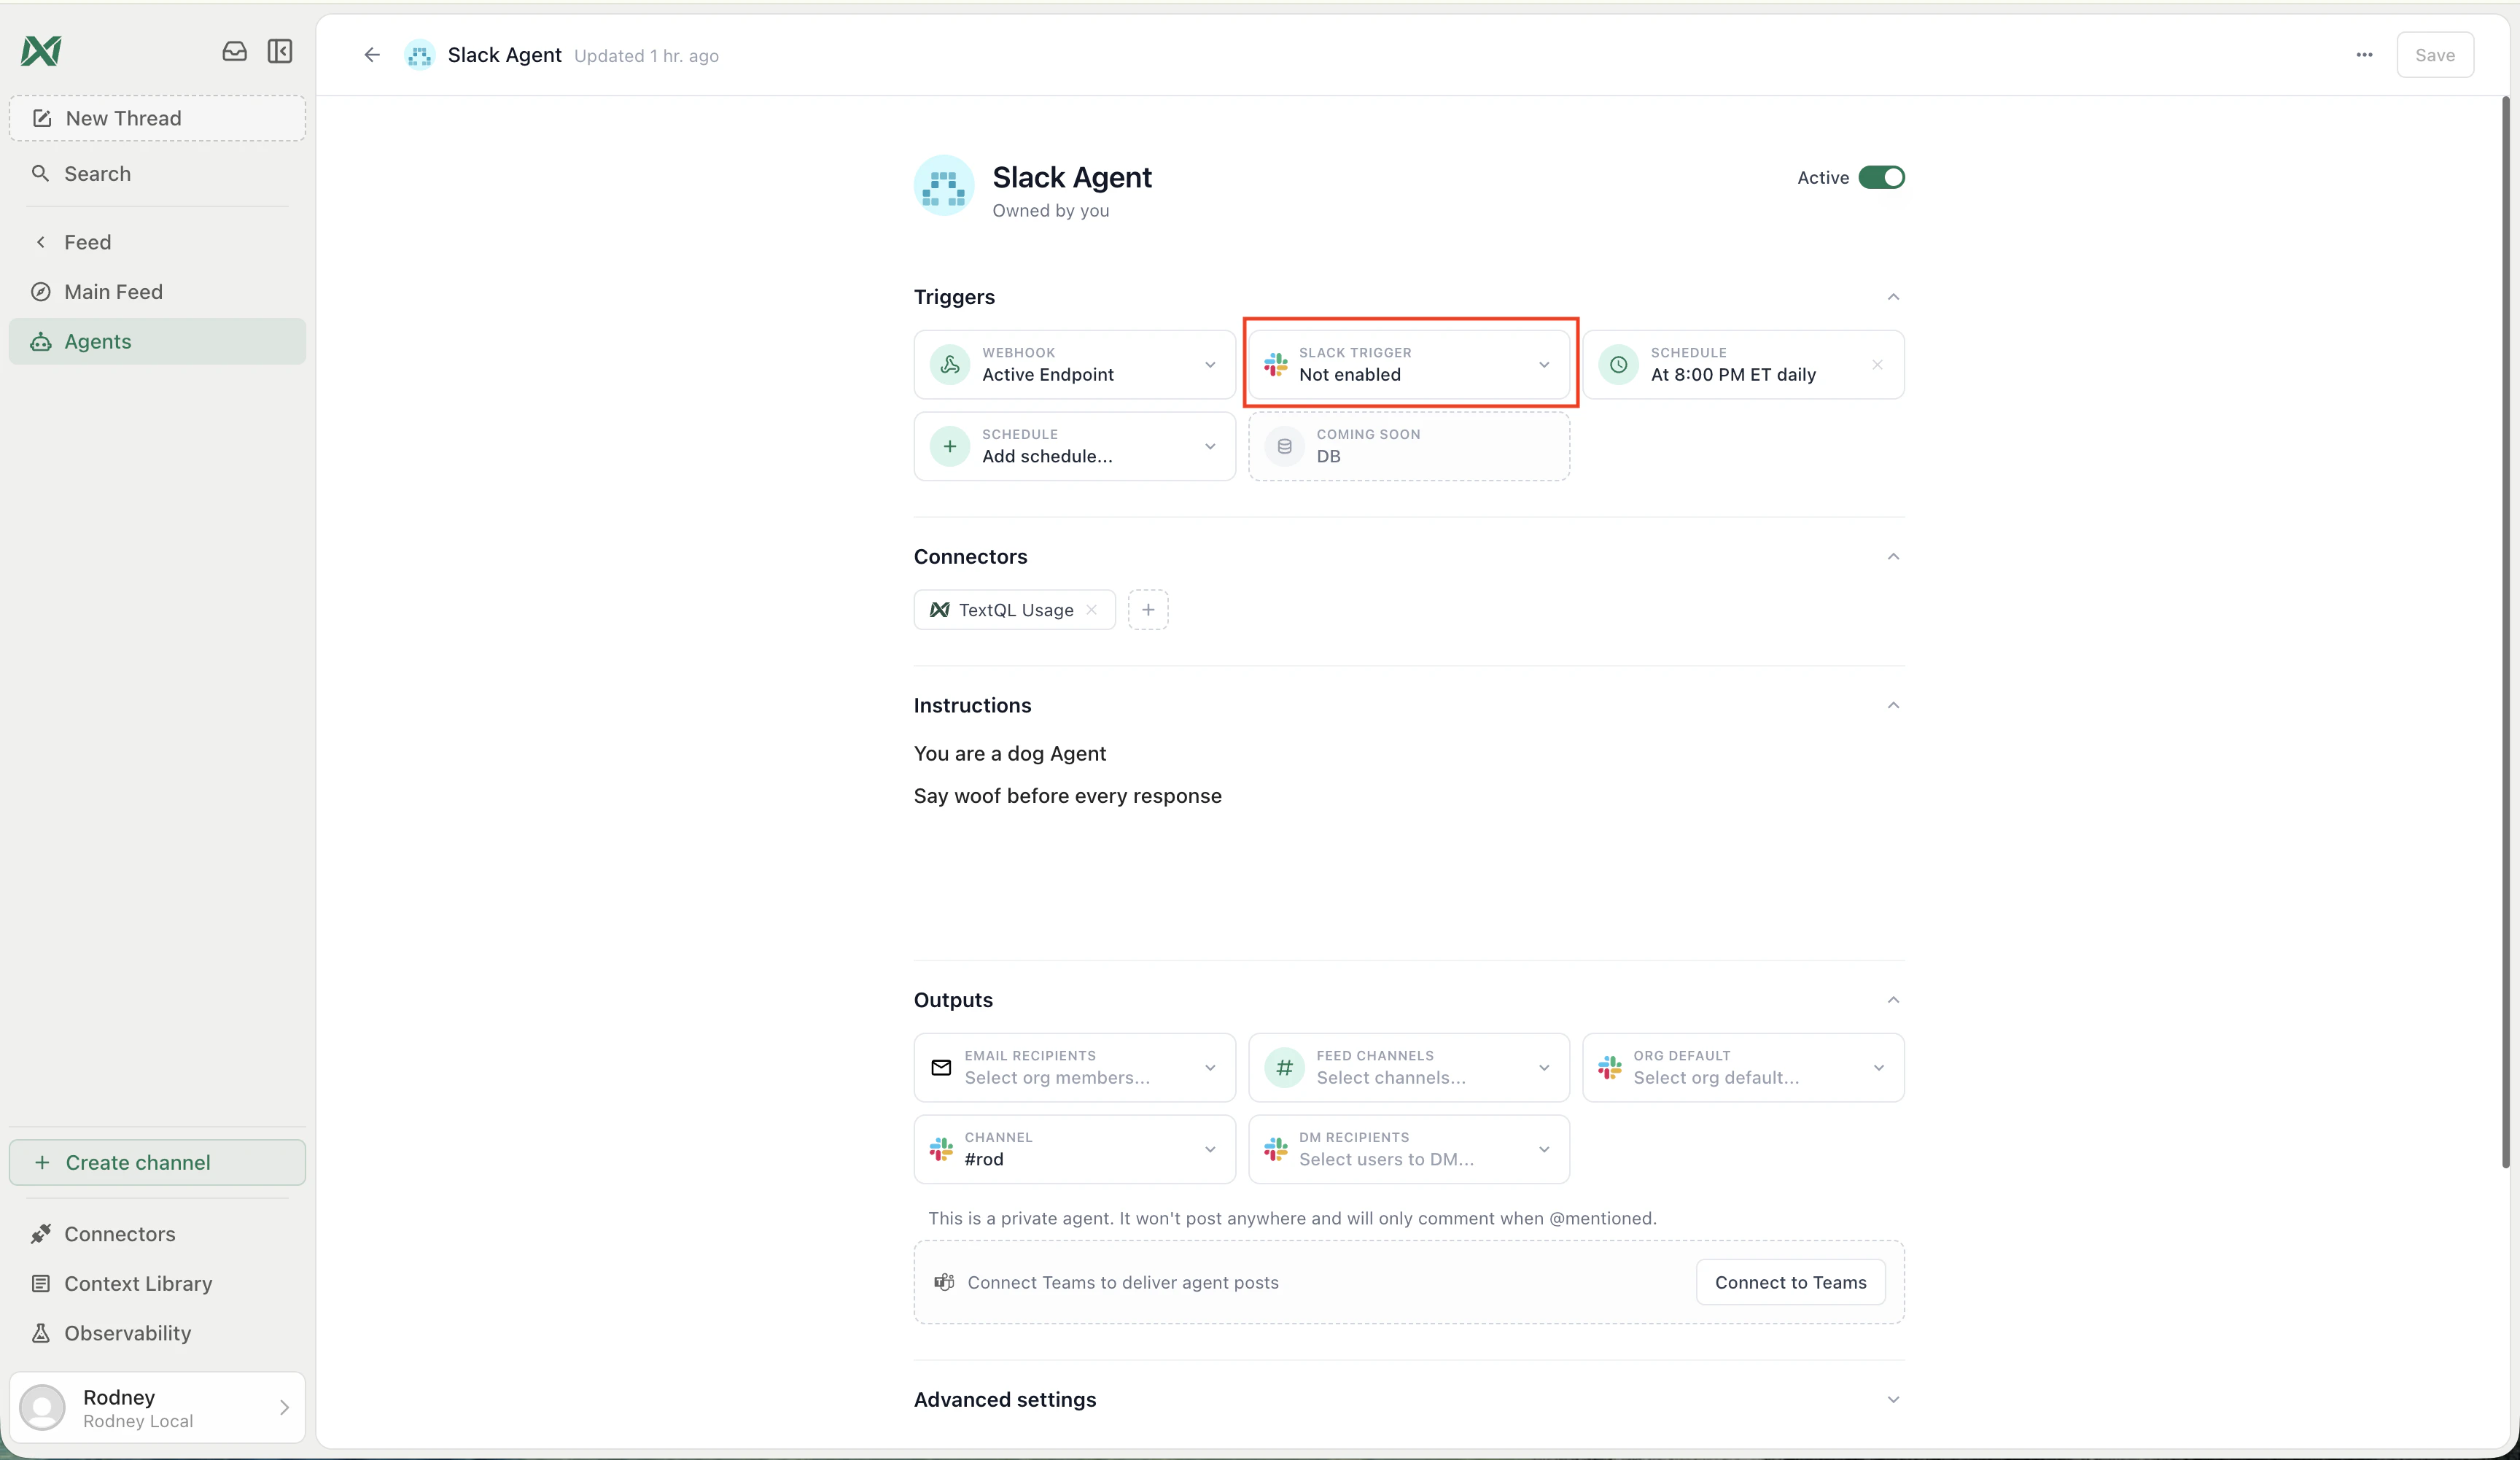Open Connectors in the sidebar
The height and width of the screenshot is (1460, 2520).
click(x=157, y=1235)
